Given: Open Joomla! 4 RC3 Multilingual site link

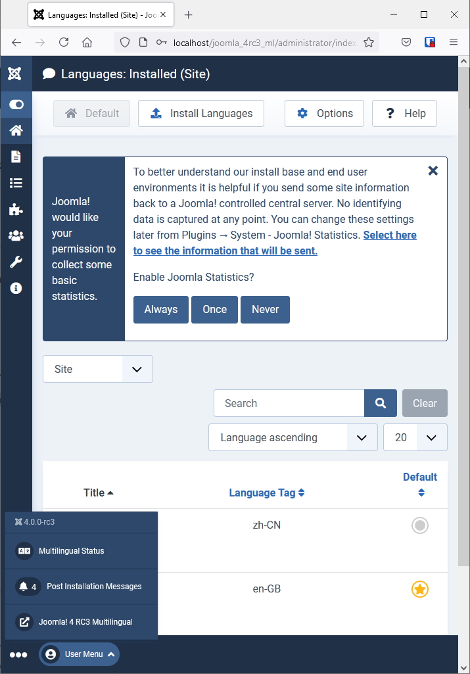Looking at the screenshot, I should click(x=82, y=622).
